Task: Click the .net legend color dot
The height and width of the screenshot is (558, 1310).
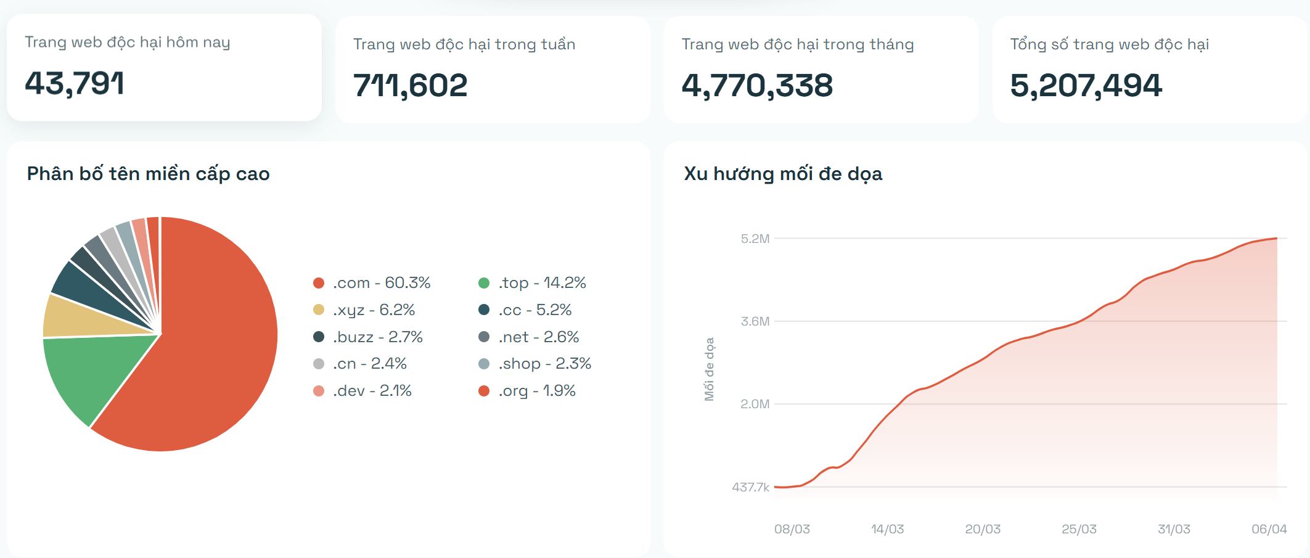Action: (486, 337)
